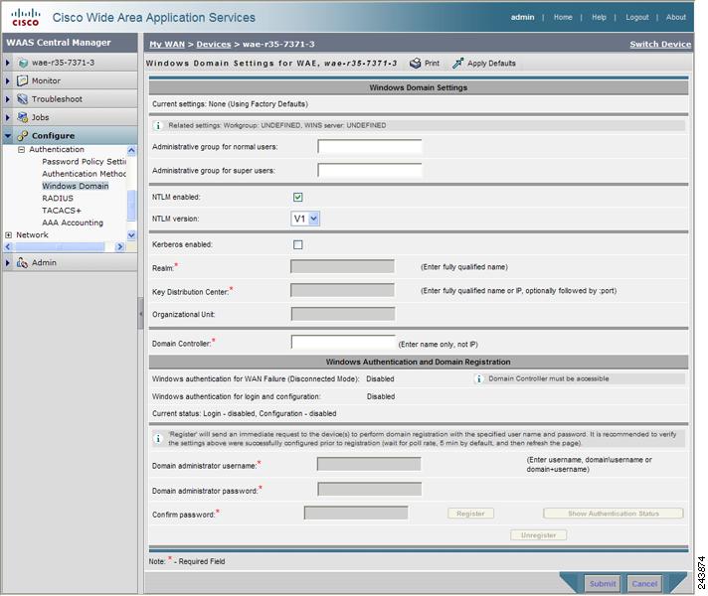This screenshot has width=708, height=596.
Task: Click the Cisco logo
Action: click(x=25, y=17)
